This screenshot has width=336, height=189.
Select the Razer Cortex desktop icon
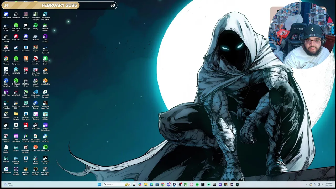click(x=45, y=148)
